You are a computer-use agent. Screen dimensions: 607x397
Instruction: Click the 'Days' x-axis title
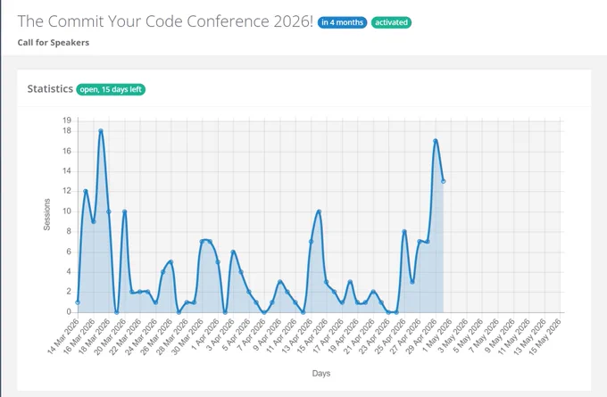tap(321, 374)
